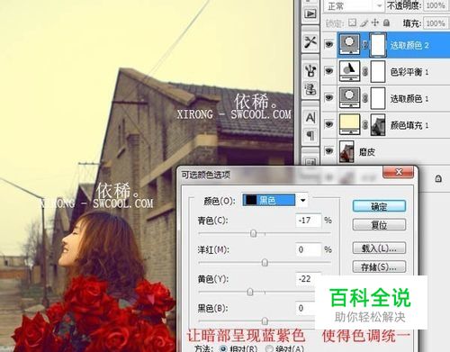Image resolution: width=450 pixels, height=352 pixels.
Task: Hide the 磨皮 layer
Action: (x=329, y=151)
